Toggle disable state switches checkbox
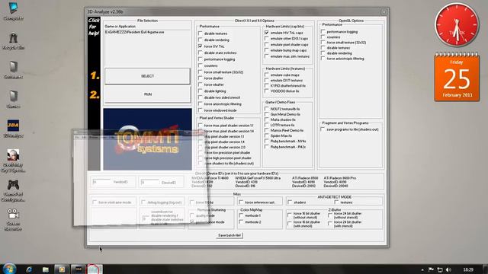 (x=200, y=53)
